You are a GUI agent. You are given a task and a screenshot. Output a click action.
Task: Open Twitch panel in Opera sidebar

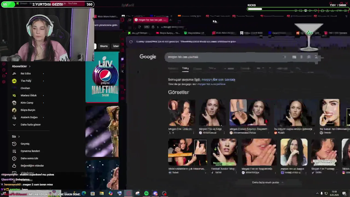(x=122, y=59)
